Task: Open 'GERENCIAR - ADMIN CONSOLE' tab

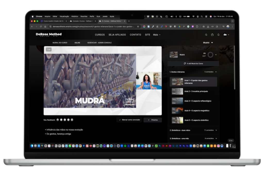Action: coord(99,43)
